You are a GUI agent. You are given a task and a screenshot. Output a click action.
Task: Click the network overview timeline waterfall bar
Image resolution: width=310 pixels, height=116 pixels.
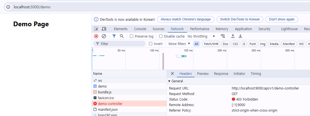pyautogui.click(x=181, y=56)
